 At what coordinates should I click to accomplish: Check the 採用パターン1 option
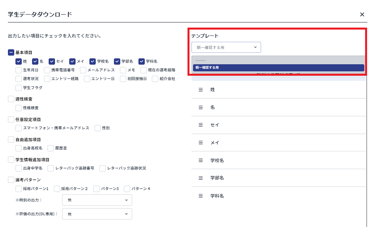(17, 188)
